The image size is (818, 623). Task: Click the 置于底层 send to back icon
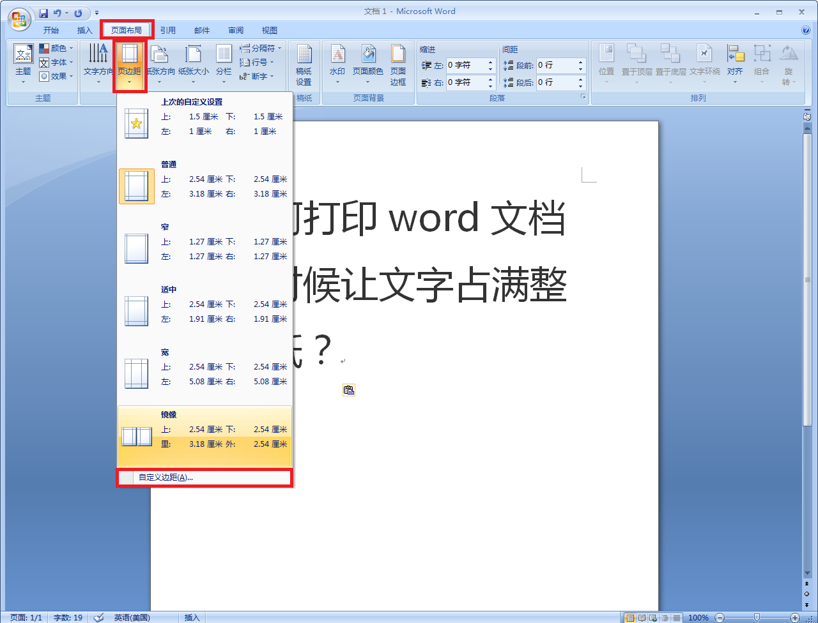670,54
